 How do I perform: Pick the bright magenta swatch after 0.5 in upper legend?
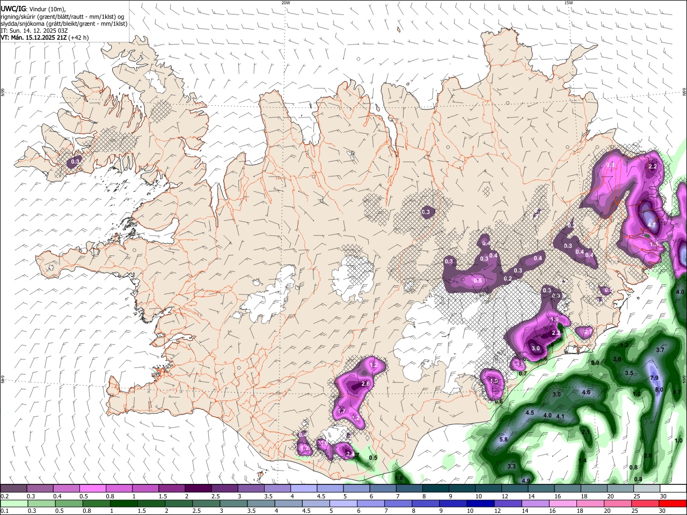92,489
